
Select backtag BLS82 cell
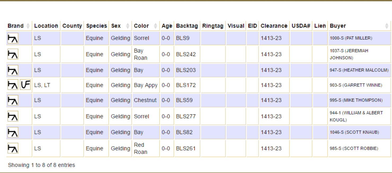pyautogui.click(x=187, y=132)
